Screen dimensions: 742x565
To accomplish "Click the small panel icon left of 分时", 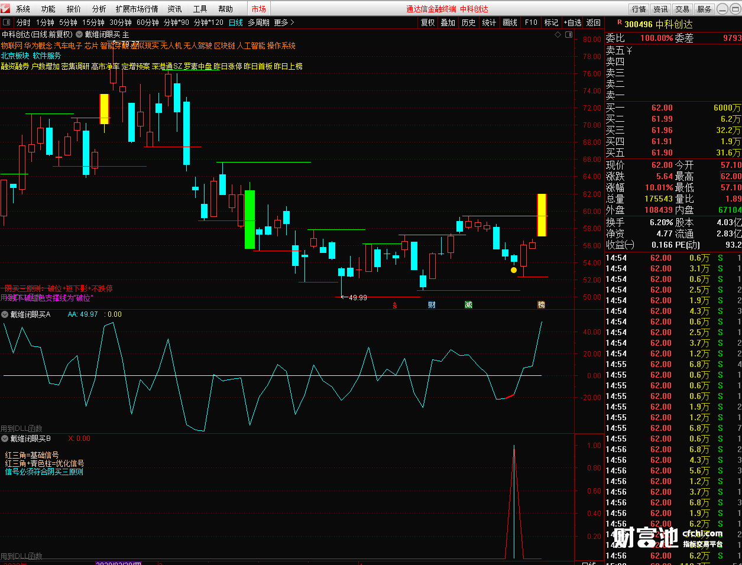I will tap(7, 22).
